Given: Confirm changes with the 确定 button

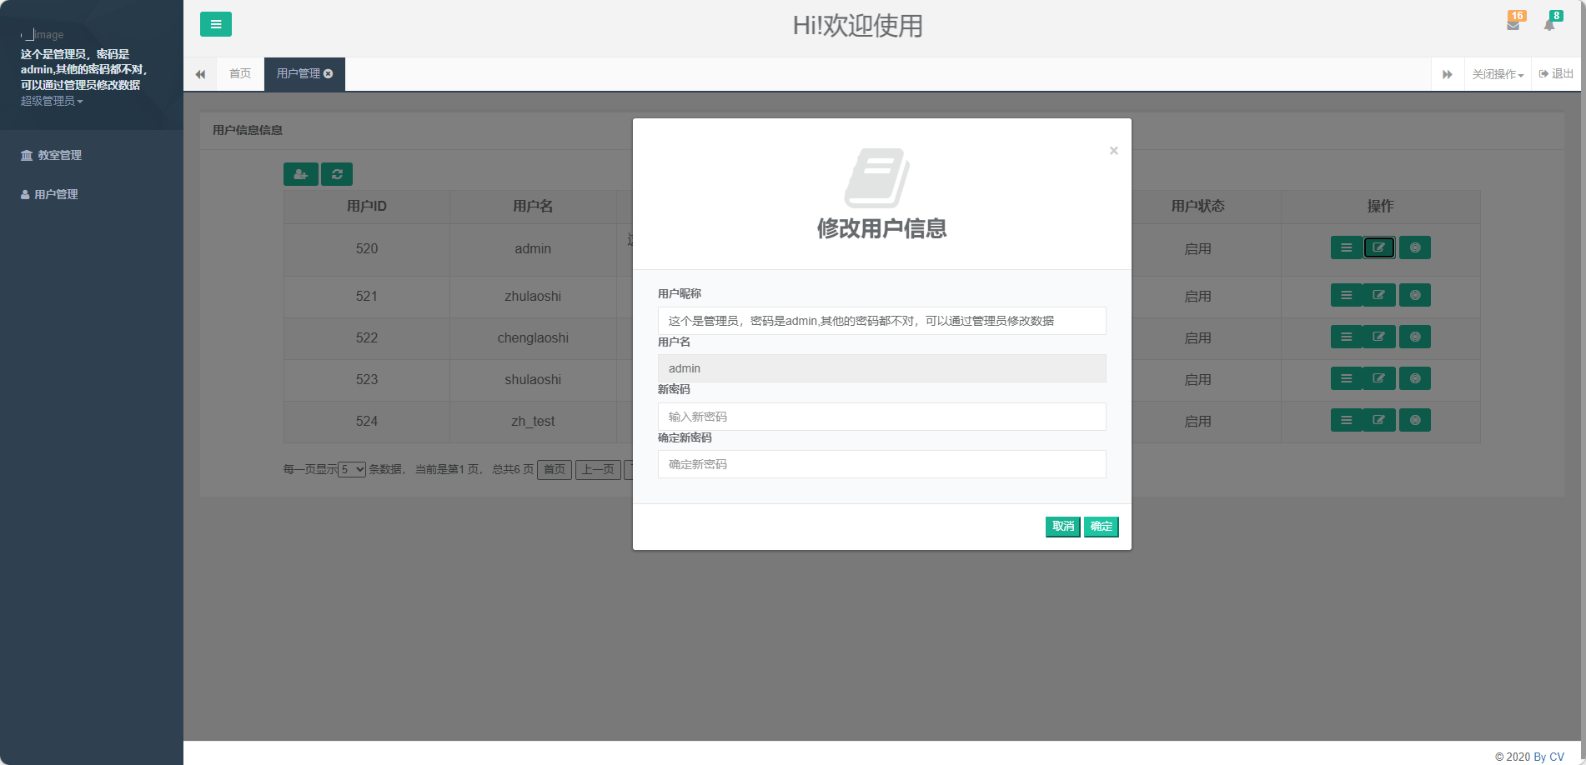Looking at the screenshot, I should tap(1101, 527).
